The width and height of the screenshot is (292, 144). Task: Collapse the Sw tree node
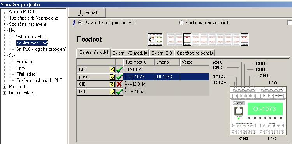tap(4, 55)
